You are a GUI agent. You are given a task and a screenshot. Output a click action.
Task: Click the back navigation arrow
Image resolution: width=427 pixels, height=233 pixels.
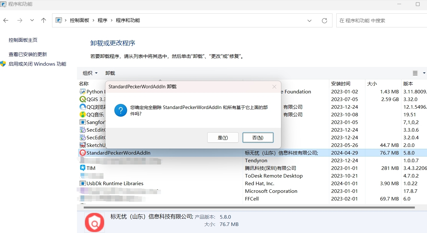(x=6, y=20)
